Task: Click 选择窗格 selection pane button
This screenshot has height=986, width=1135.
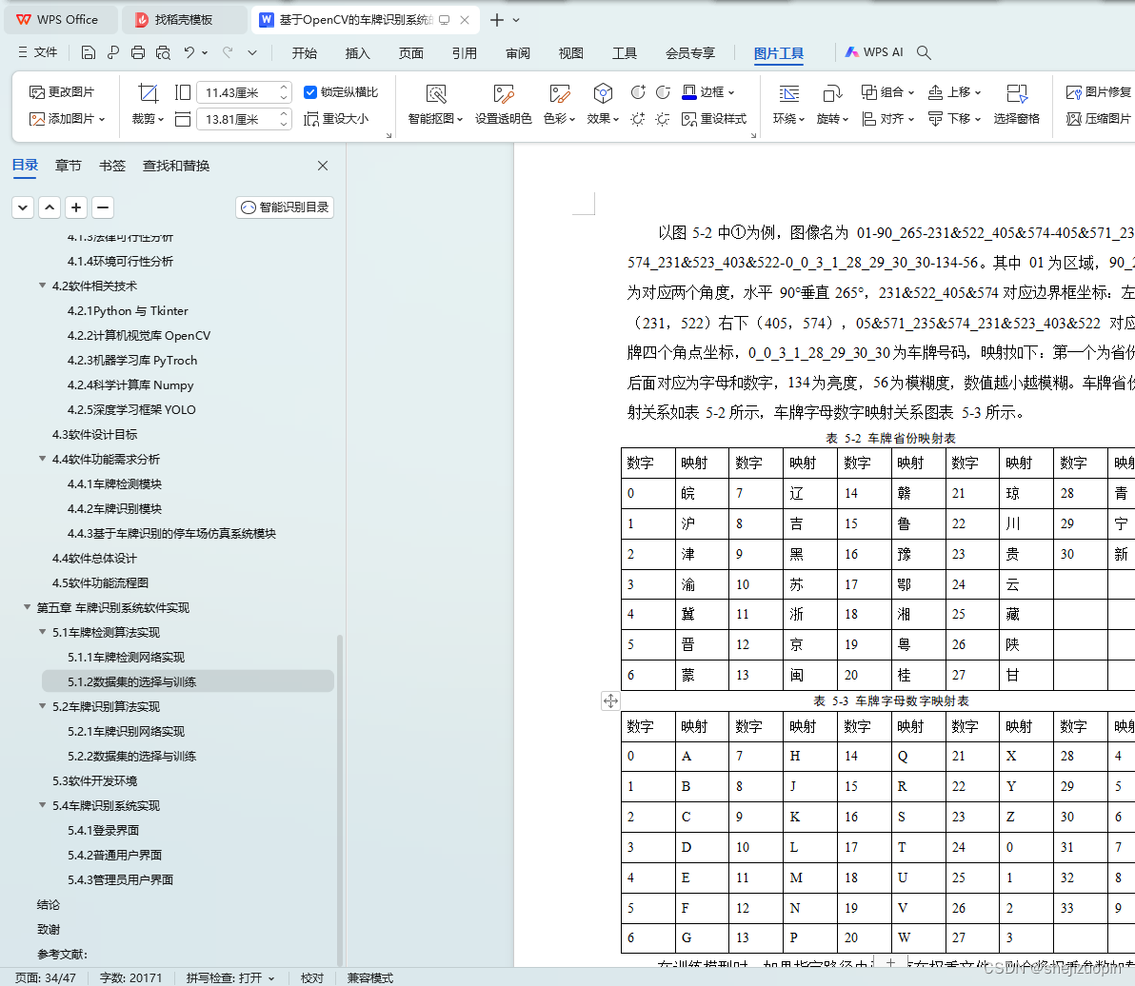Action: click(1016, 104)
